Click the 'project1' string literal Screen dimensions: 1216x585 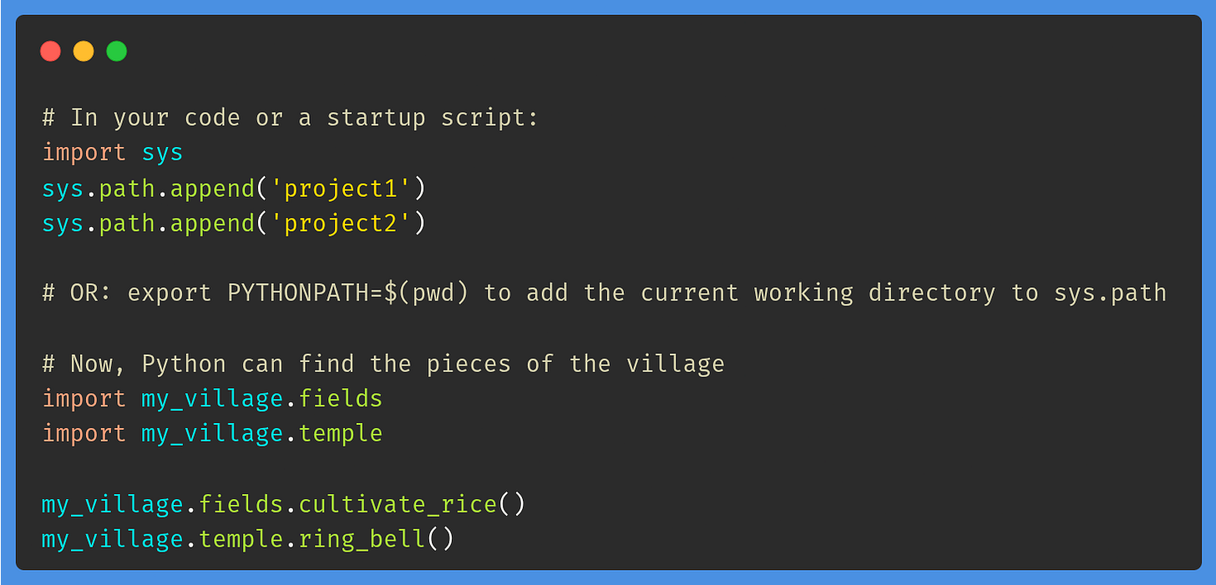tap(341, 189)
